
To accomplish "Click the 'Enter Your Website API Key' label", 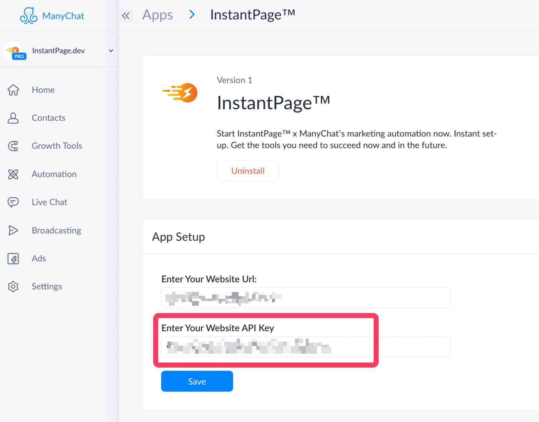I will [218, 328].
